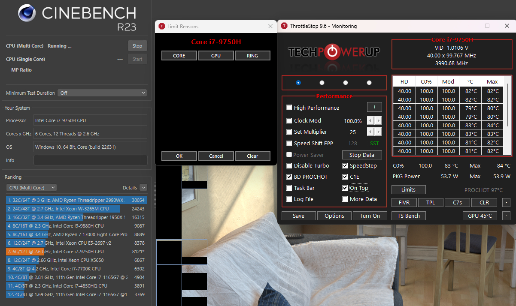Click the Start button for Single Core
The height and width of the screenshot is (306, 516).
(x=137, y=59)
